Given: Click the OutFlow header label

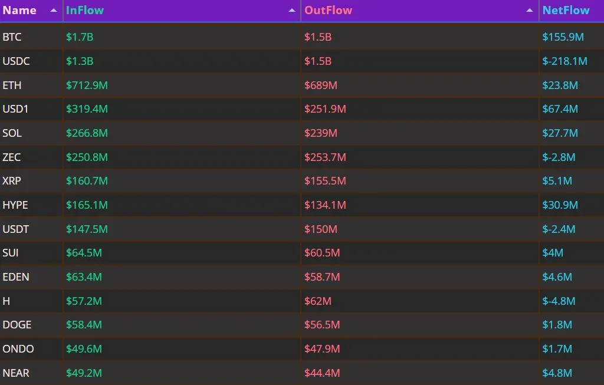Looking at the screenshot, I should (328, 11).
